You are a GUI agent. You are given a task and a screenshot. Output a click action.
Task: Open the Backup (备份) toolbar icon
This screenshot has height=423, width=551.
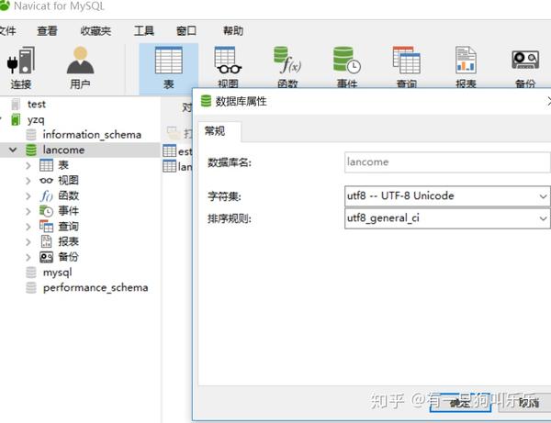click(x=525, y=67)
